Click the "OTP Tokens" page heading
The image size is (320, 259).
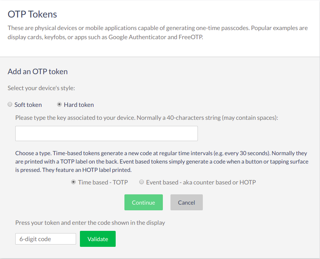pyautogui.click(x=32, y=14)
